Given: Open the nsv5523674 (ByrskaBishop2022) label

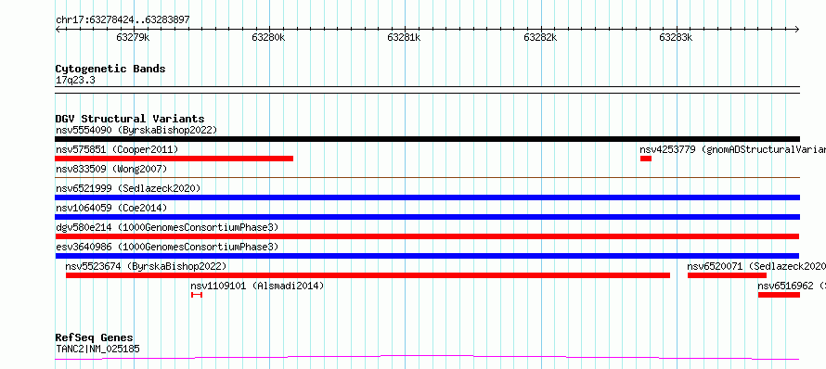Looking at the screenshot, I should tap(146, 266).
